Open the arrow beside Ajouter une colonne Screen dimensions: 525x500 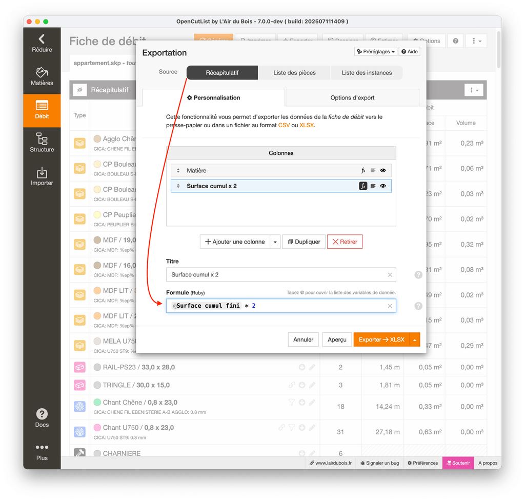(275, 242)
